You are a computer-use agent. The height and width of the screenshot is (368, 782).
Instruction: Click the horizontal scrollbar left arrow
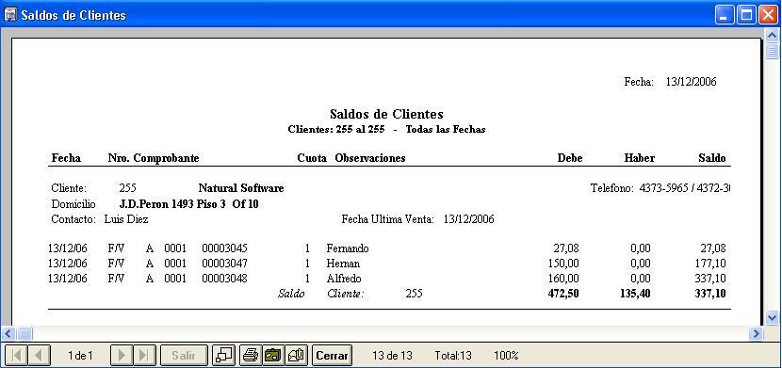[9, 333]
